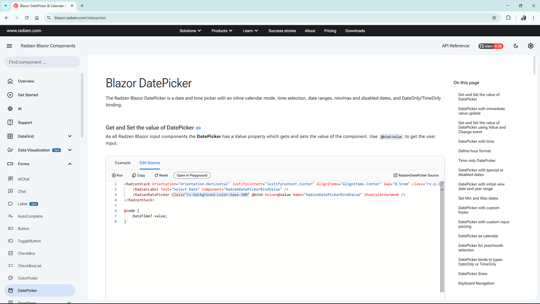The image size is (540, 304).
Task: Collapse the Forms section chevron
Action: pos(70,164)
